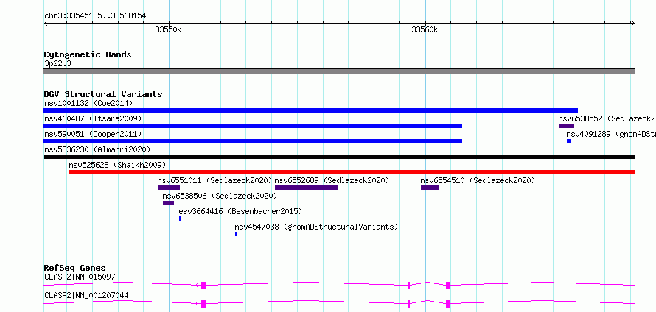Click the purple bar of nsv6552689
656x312 pixels.
pos(306,188)
